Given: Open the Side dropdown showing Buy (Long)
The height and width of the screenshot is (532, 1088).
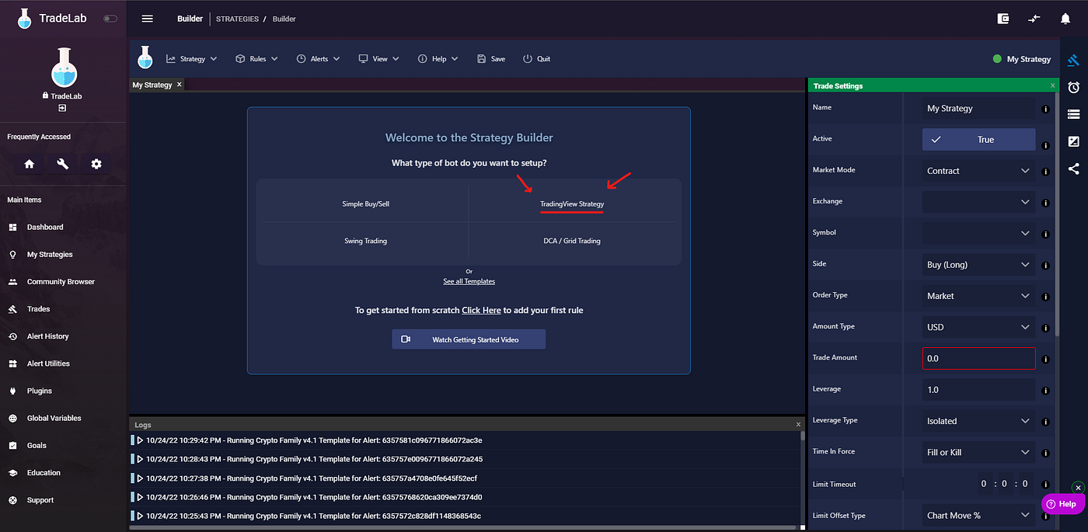Looking at the screenshot, I should pyautogui.click(x=978, y=265).
